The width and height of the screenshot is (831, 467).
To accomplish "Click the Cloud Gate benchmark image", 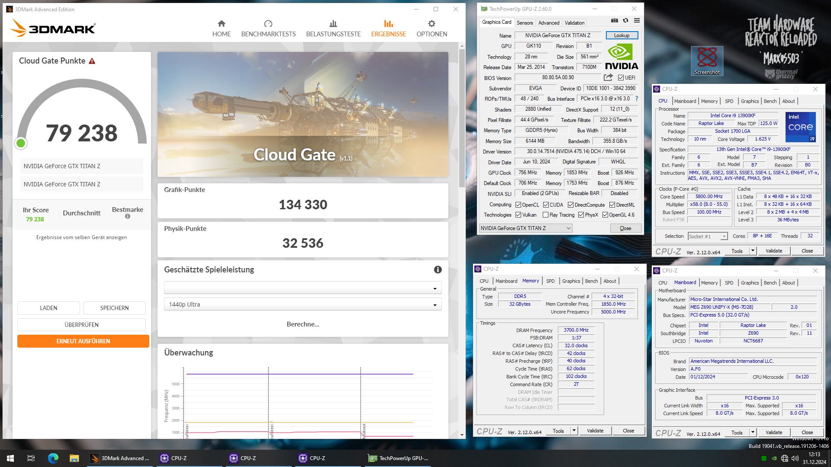I will pyautogui.click(x=303, y=115).
